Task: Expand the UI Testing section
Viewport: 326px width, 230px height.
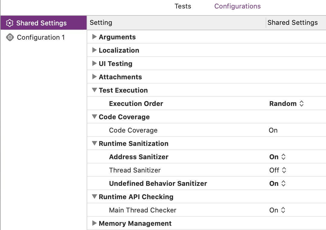Action: pyautogui.click(x=94, y=63)
